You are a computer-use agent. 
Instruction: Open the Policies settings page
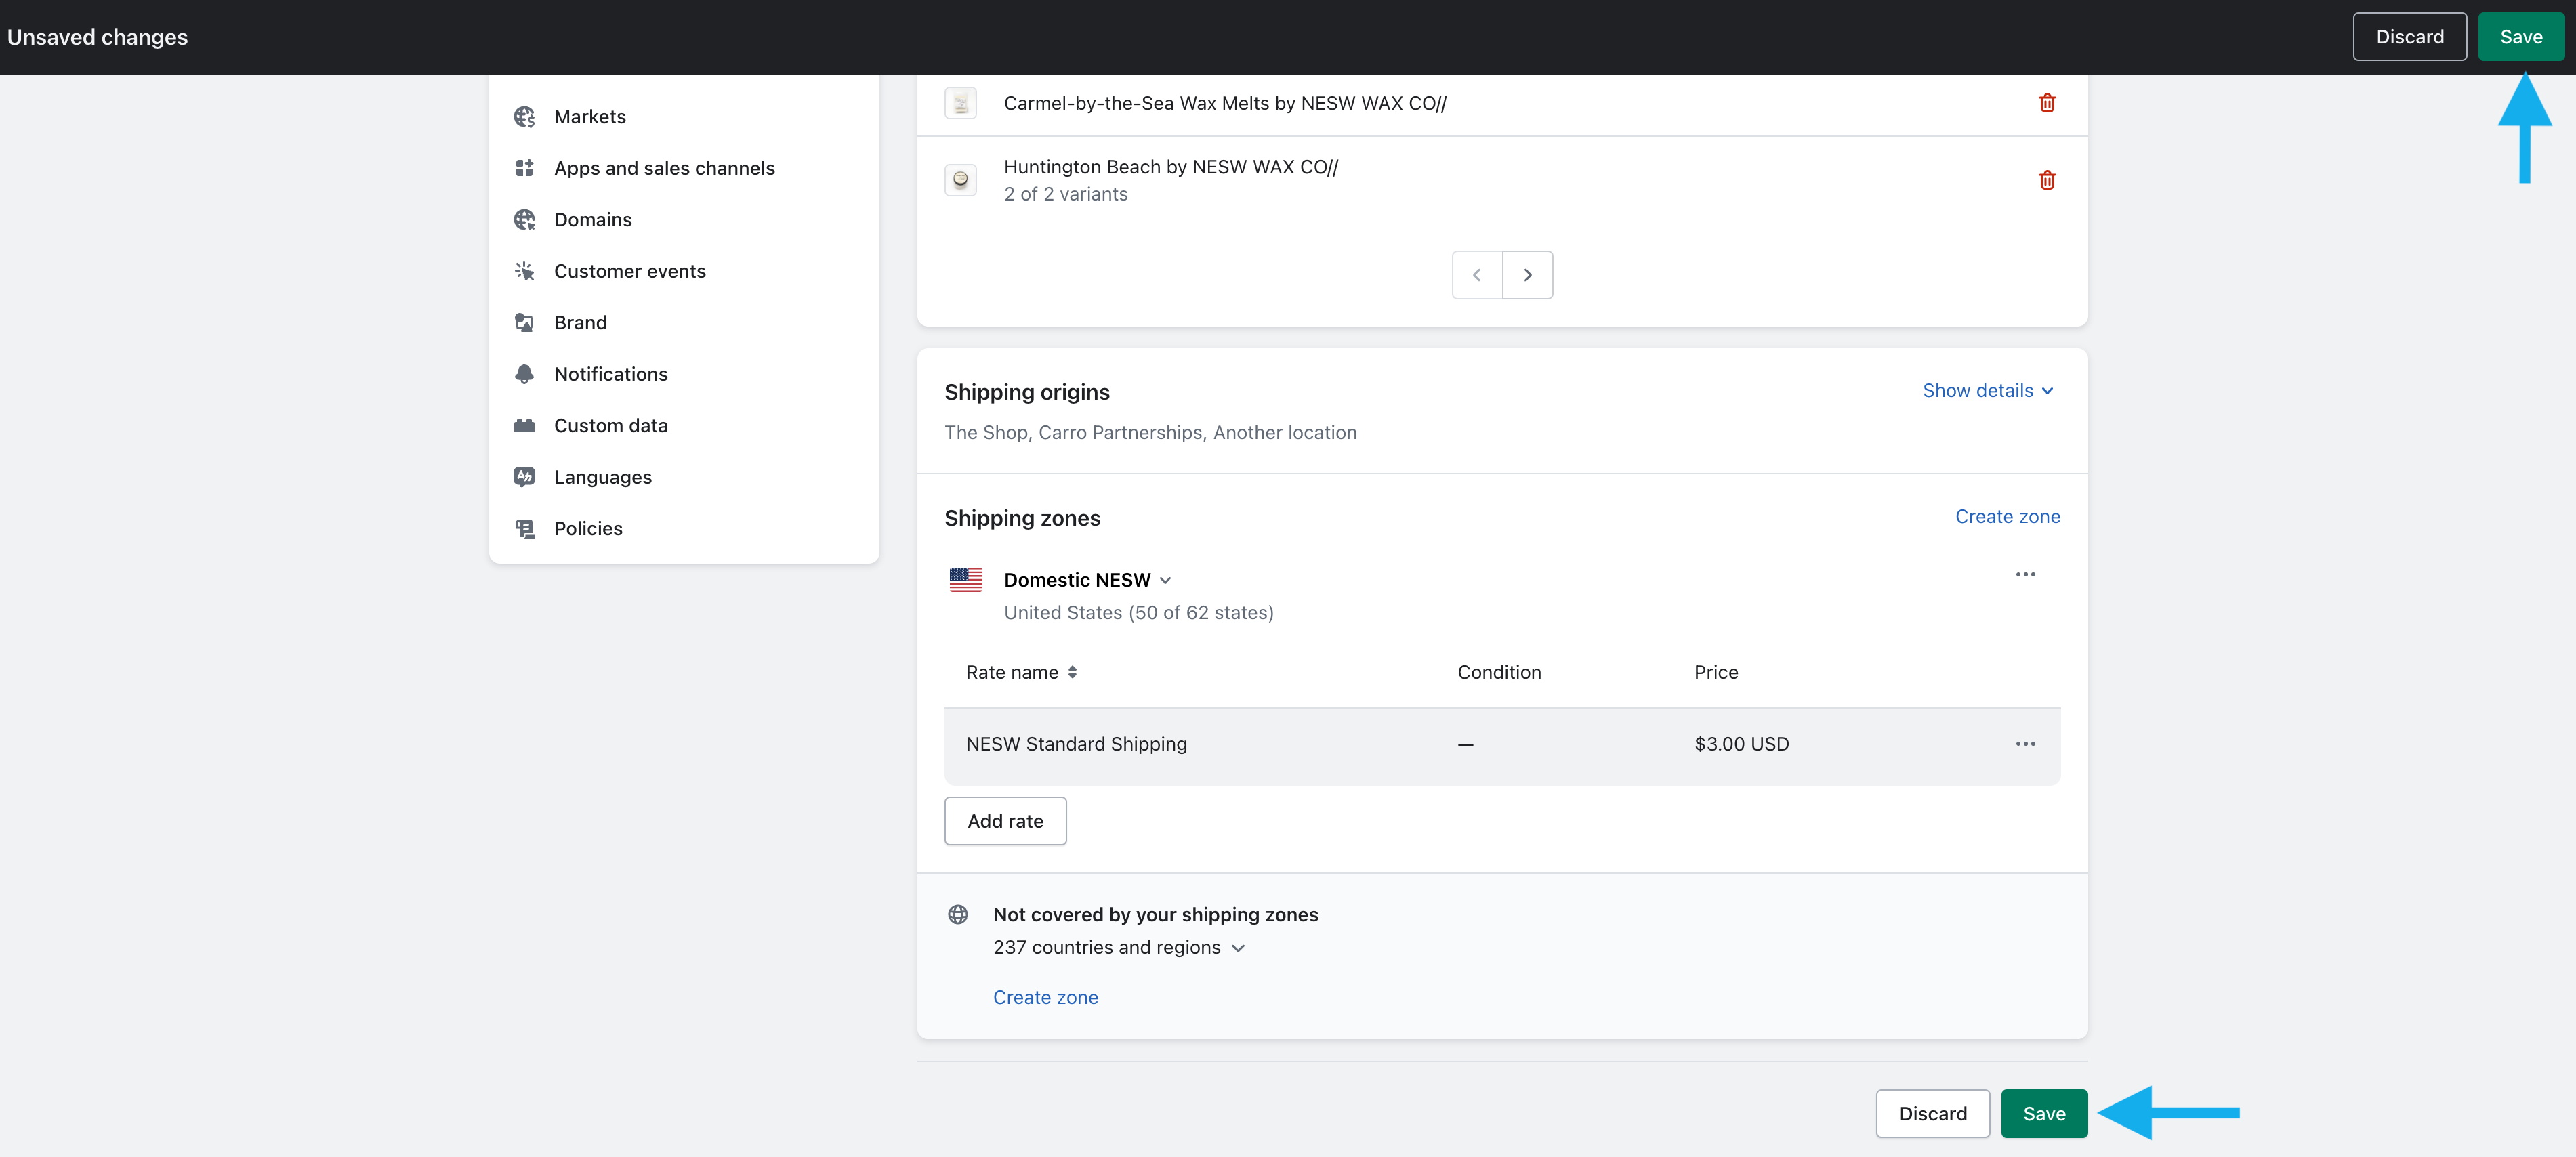pyautogui.click(x=588, y=529)
